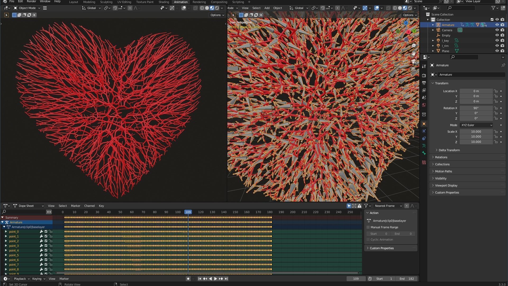The height and width of the screenshot is (286, 508).
Task: Pin the Armature properties context
Action: pyautogui.click(x=503, y=65)
